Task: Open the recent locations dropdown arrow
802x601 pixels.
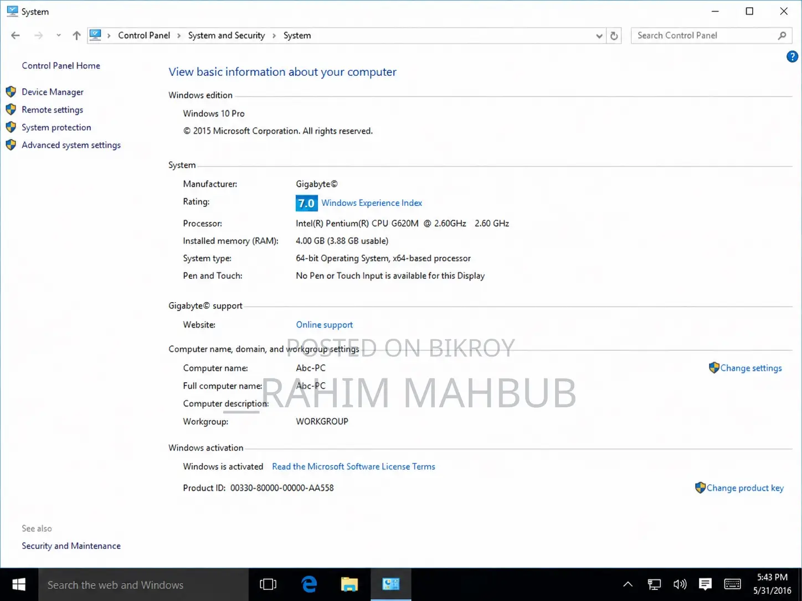Action: pyautogui.click(x=58, y=35)
